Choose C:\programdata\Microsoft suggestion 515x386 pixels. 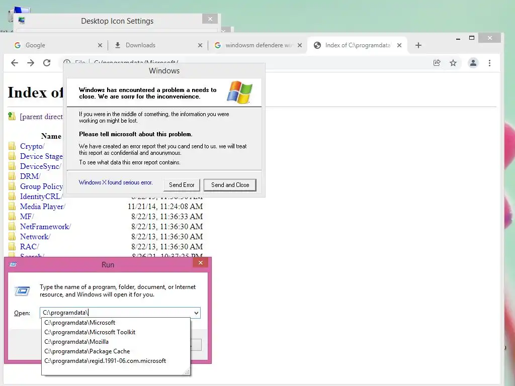point(116,323)
